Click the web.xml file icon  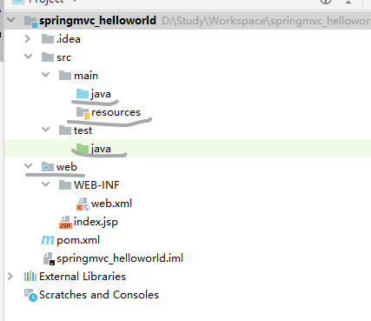click(83, 204)
